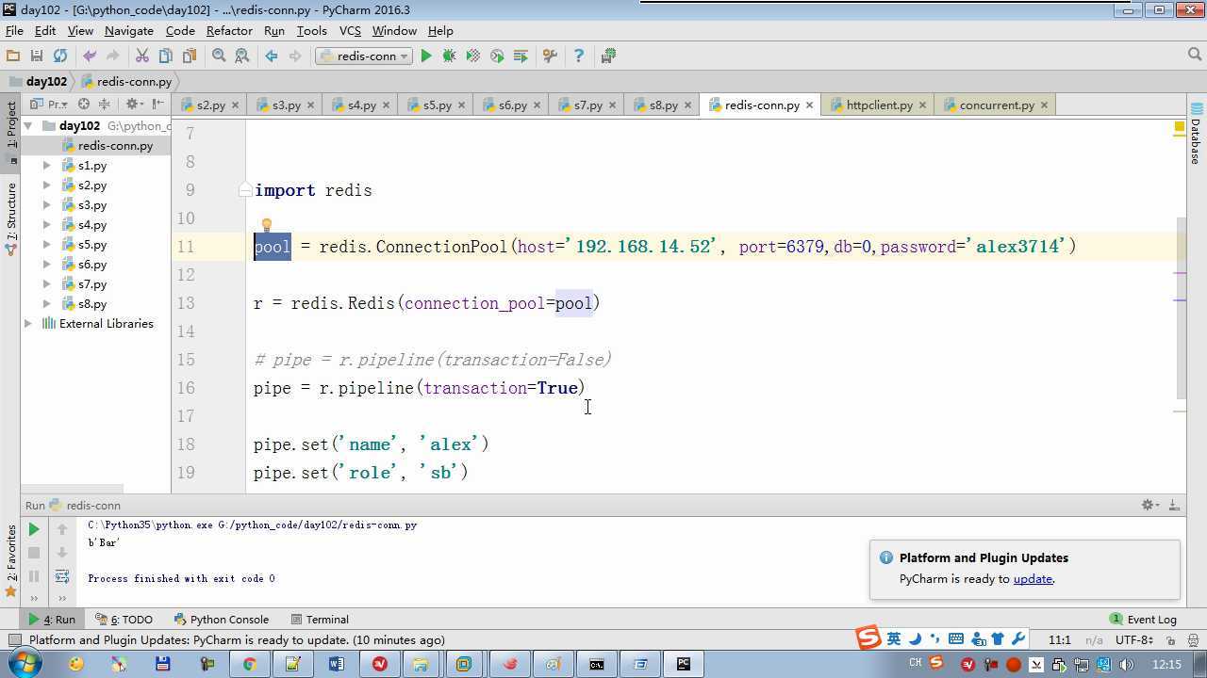The image size is (1207, 678).
Task: Collapse the day102 project root
Action: coord(28,125)
